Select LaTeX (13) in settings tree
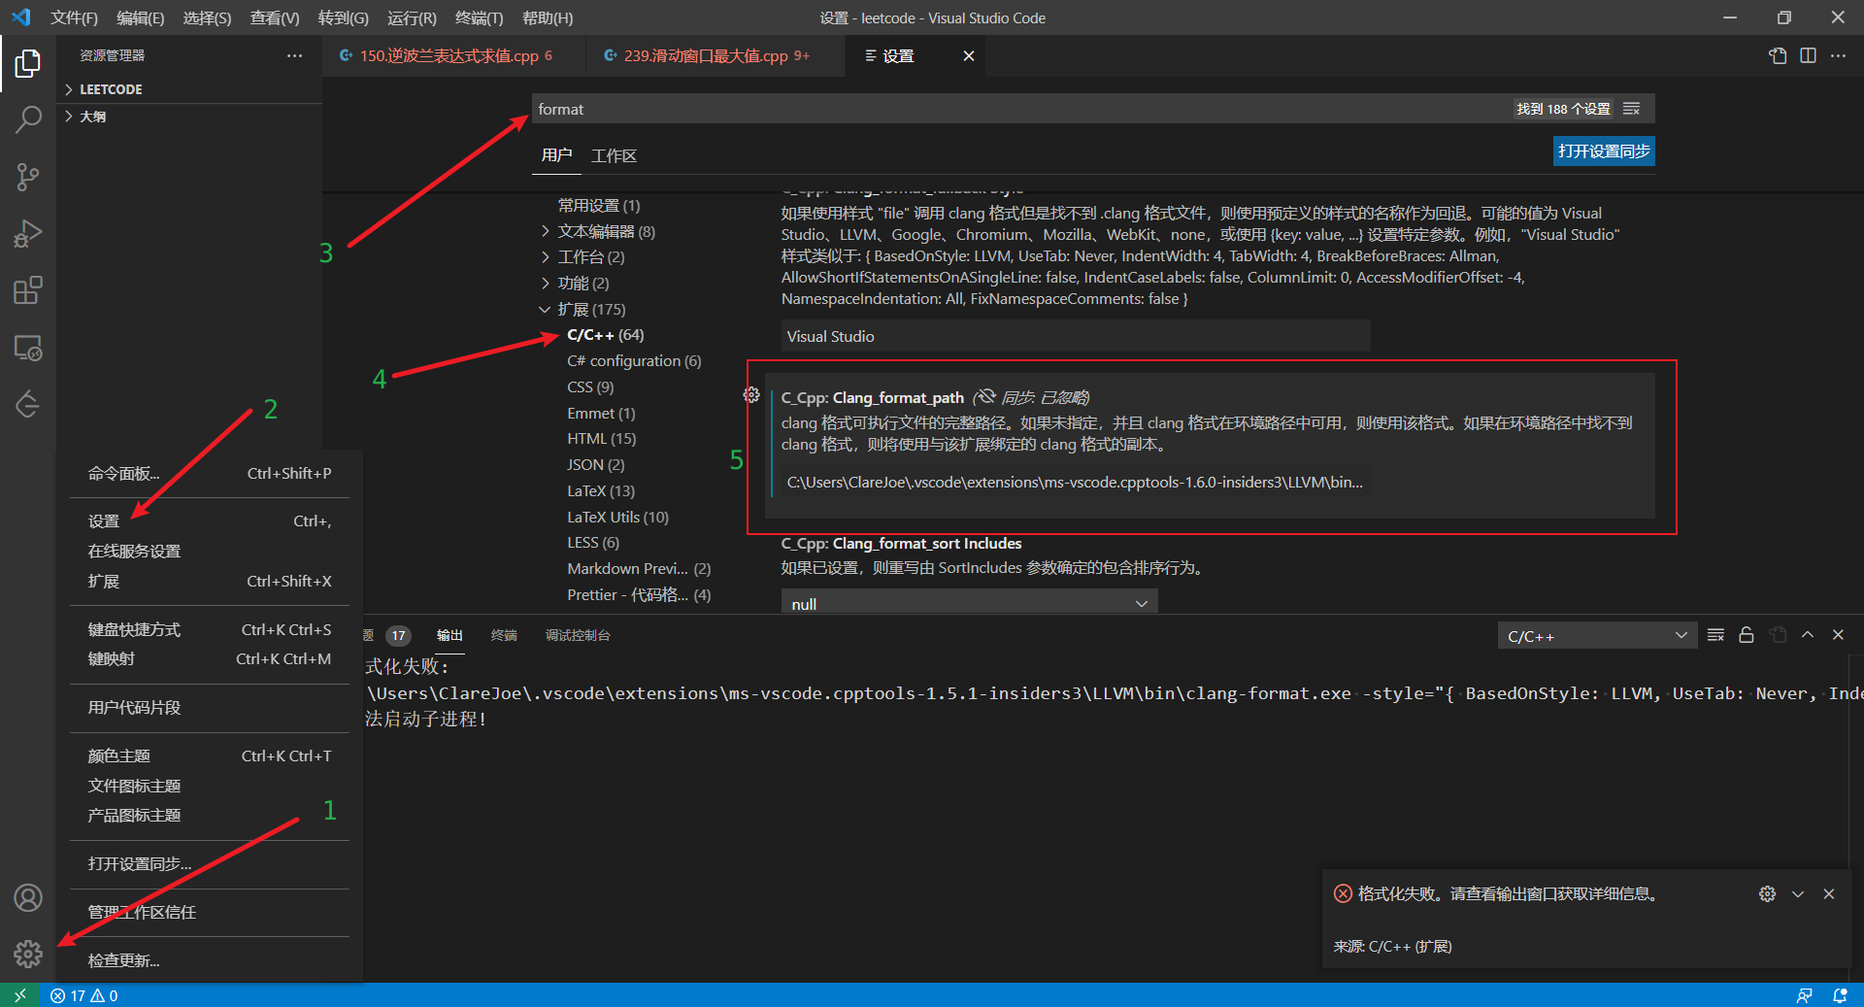Image resolution: width=1864 pixels, height=1007 pixels. (601, 491)
